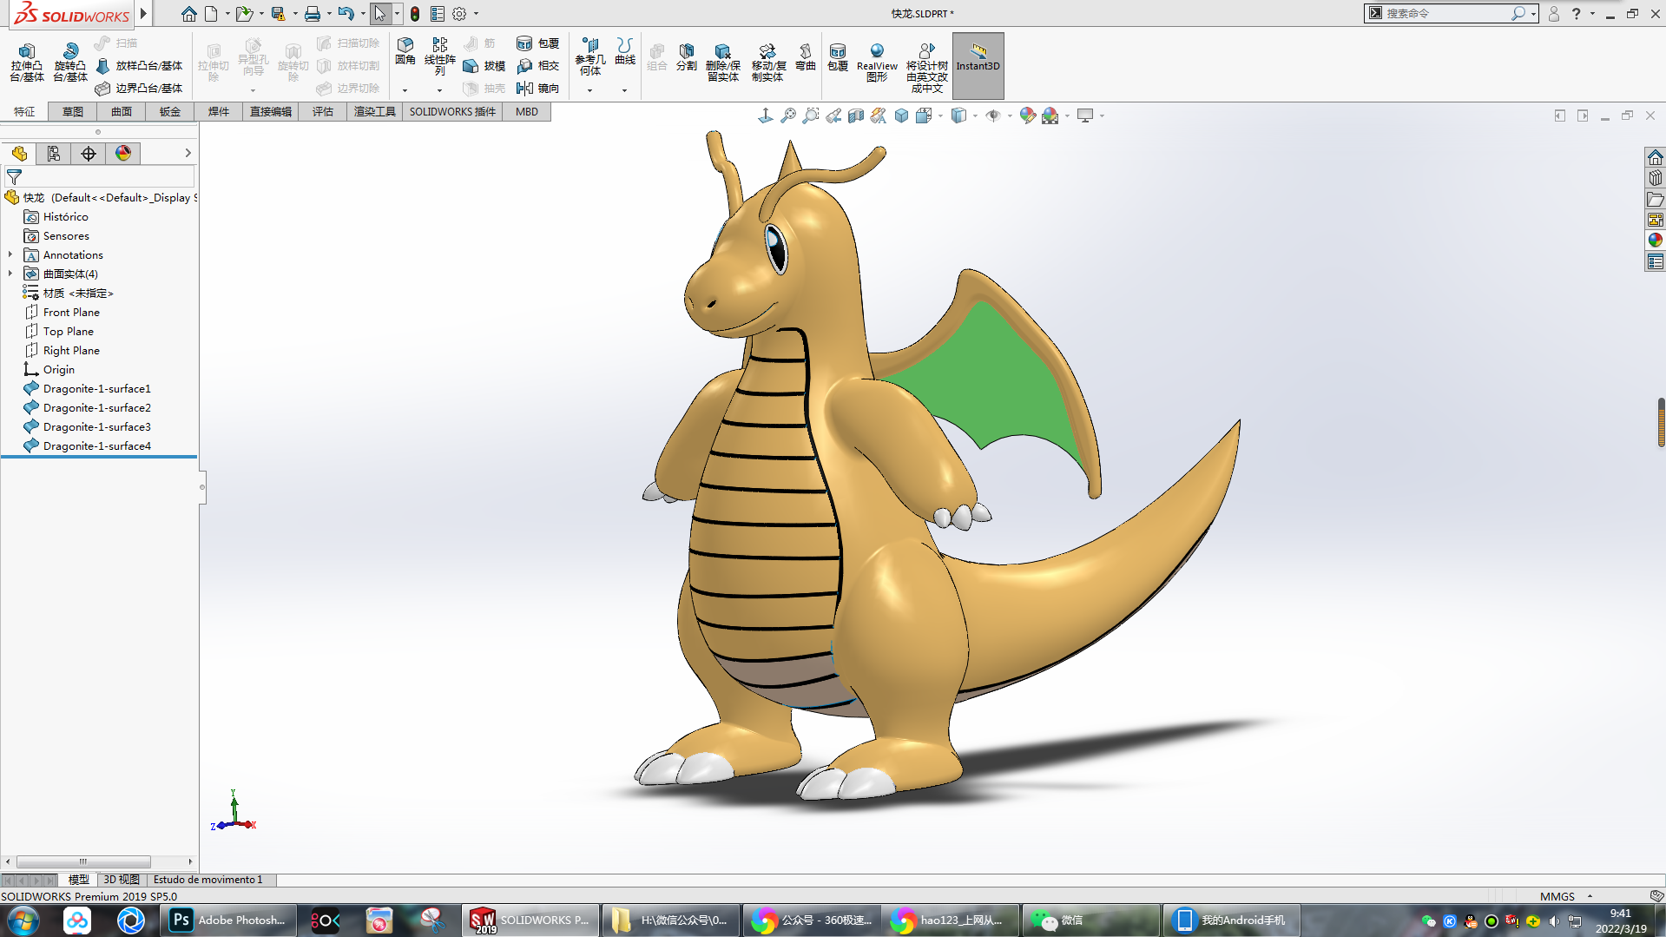
Task: Open the DisplayManager color ball tab
Action: pyautogui.click(x=123, y=154)
